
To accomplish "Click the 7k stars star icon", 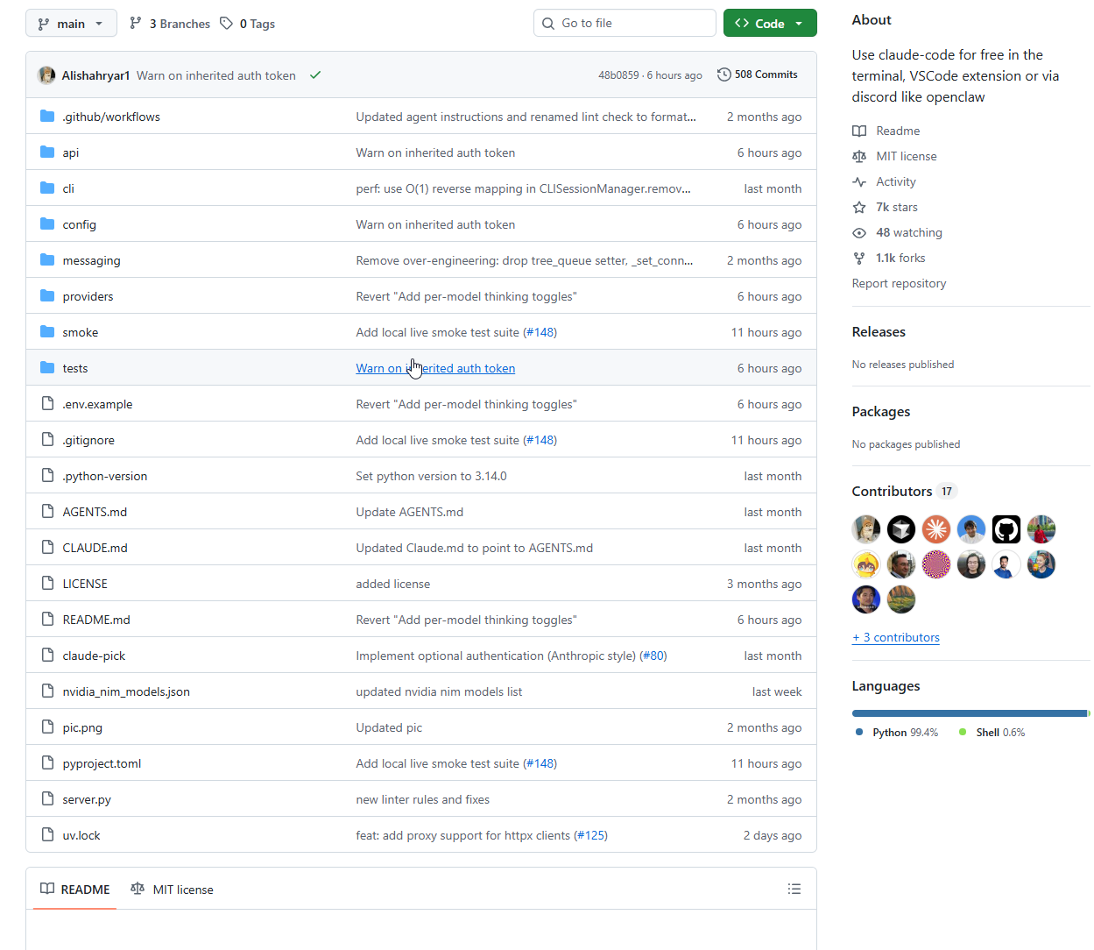I will coord(859,207).
